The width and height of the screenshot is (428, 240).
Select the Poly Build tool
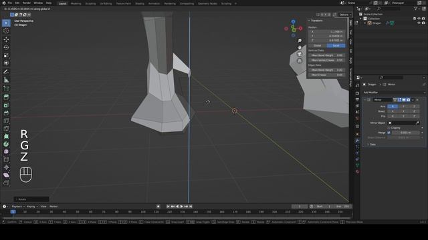pos(6,136)
